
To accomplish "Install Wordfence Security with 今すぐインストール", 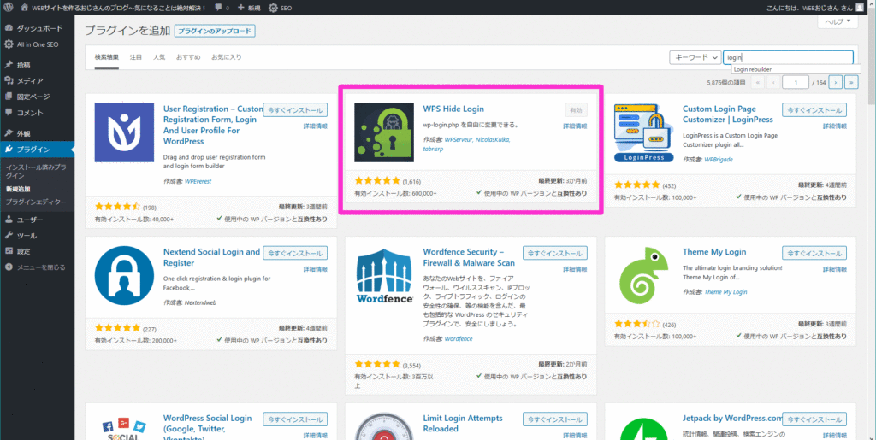I will click(x=555, y=254).
